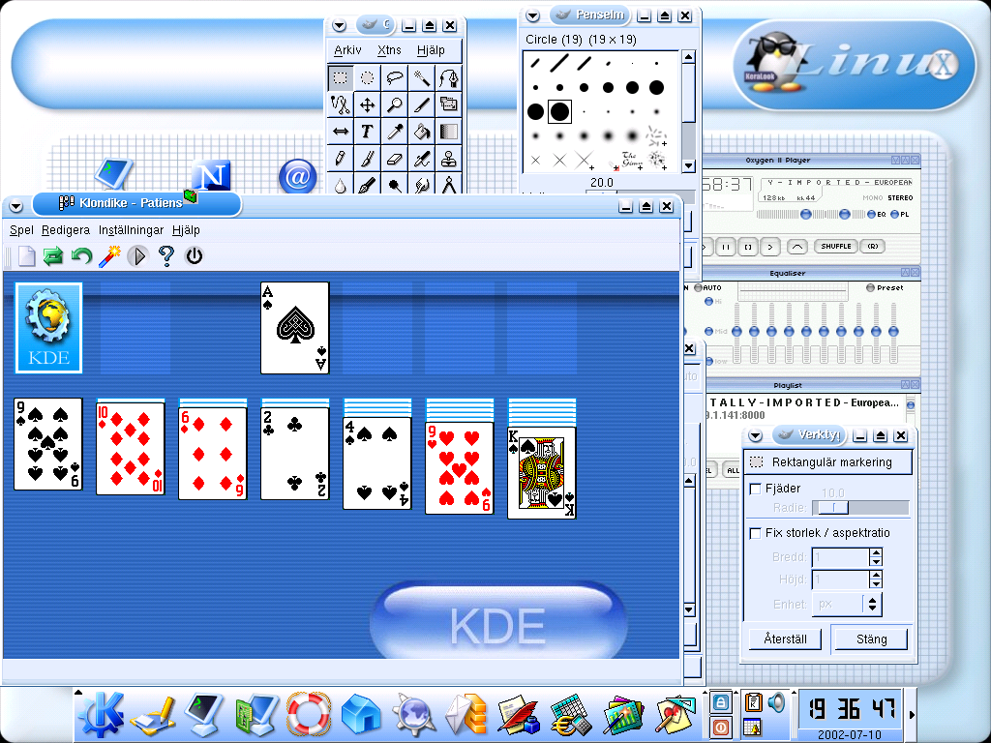Click the Demo play triangle icon
Viewport: 991px width, 743px height.
coord(137,255)
